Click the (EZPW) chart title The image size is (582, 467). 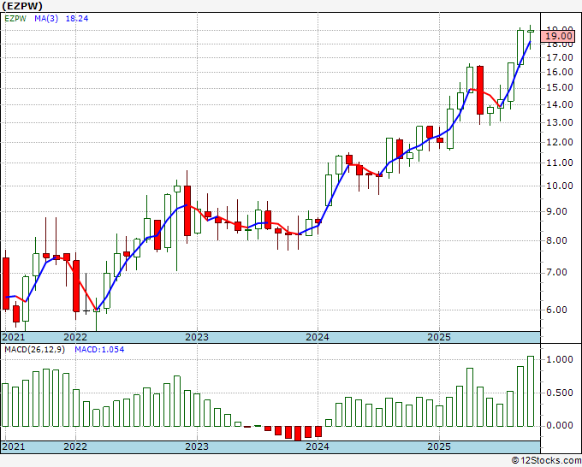[x=22, y=6]
